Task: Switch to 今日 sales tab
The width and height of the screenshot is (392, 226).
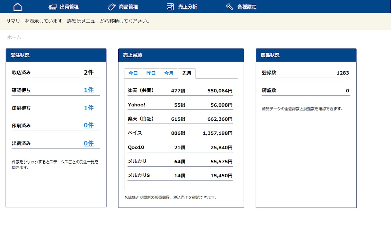Action: tap(133, 73)
